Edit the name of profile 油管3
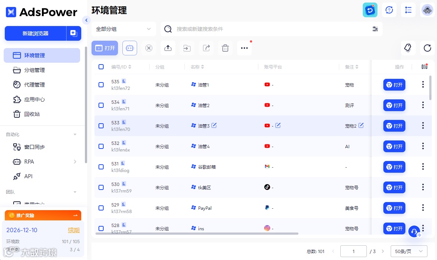Screen dimensions: 437x260 [x=214, y=125]
